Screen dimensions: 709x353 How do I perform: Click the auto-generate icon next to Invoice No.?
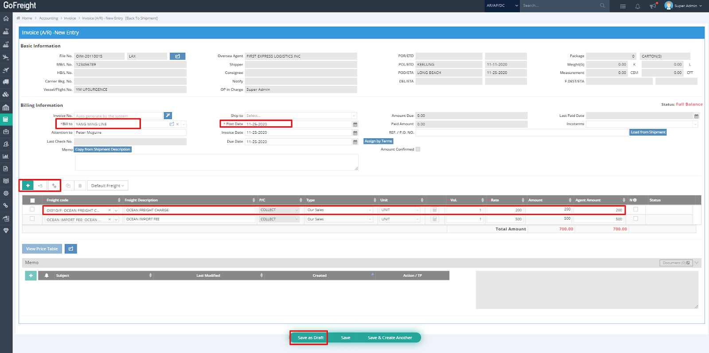pyautogui.click(x=168, y=116)
